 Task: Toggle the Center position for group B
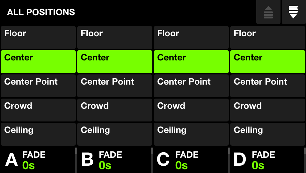tap(115, 62)
